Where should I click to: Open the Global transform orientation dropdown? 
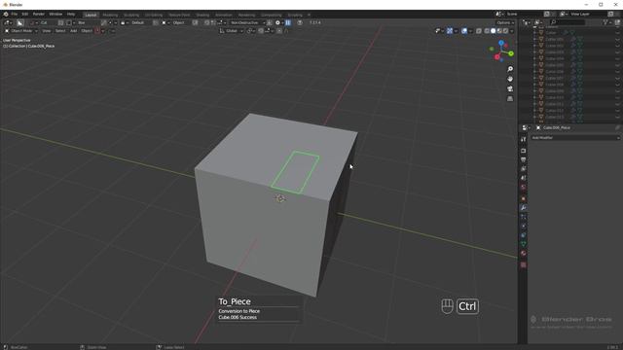pyautogui.click(x=232, y=30)
